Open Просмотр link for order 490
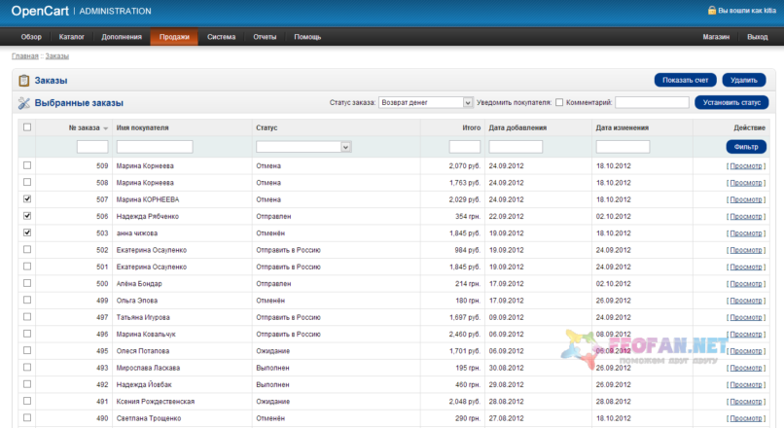 [x=745, y=418]
